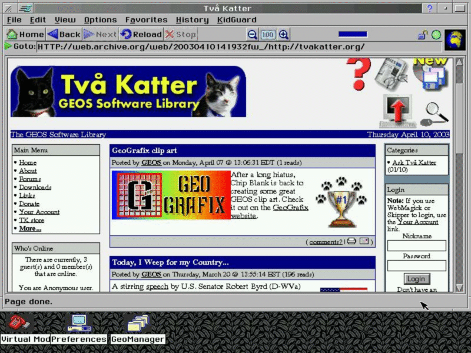The width and height of the screenshot is (471, 353).
Task: Open the Donate link
Action: pyautogui.click(x=29, y=204)
